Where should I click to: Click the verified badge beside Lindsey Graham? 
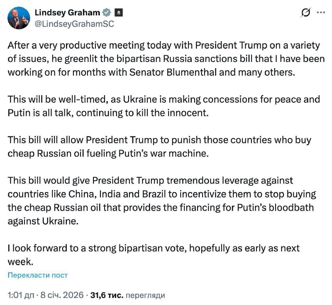(x=107, y=12)
